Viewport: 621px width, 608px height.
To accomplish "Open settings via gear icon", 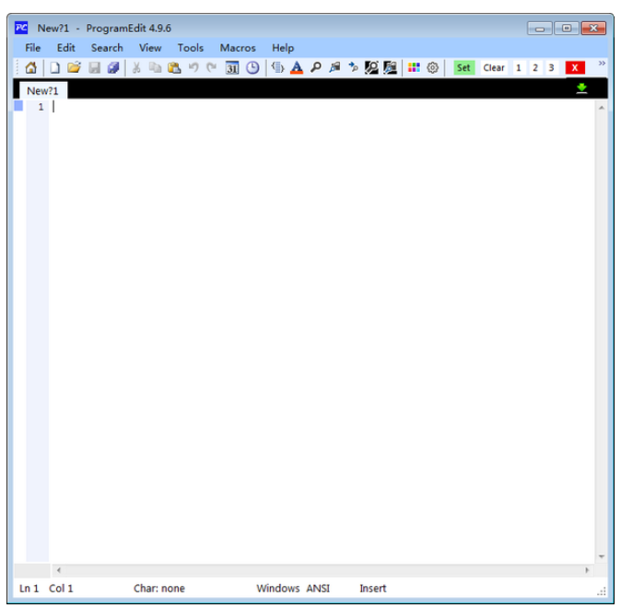I will pos(432,68).
